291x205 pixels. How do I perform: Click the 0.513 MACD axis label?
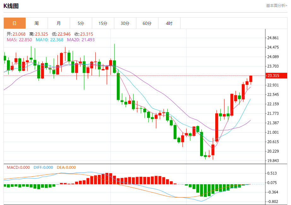tap(272, 173)
